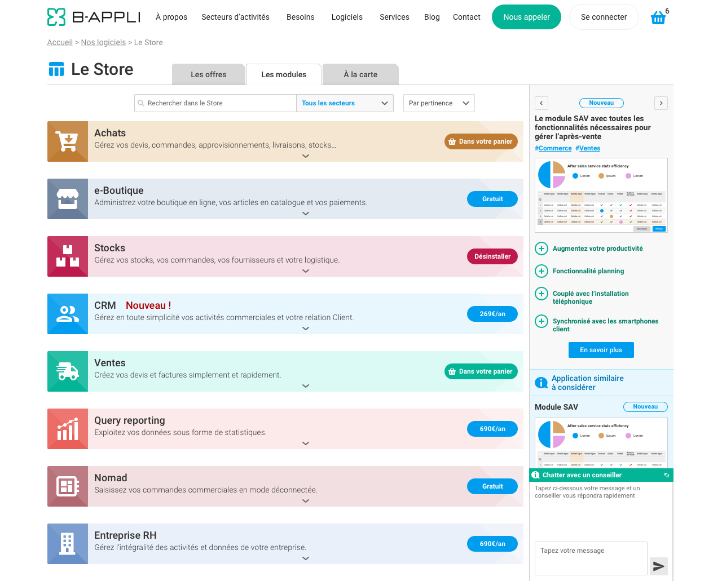Screen dimensions: 722x581
Task: Click the Ventes delivery truck icon
Action: (x=68, y=371)
